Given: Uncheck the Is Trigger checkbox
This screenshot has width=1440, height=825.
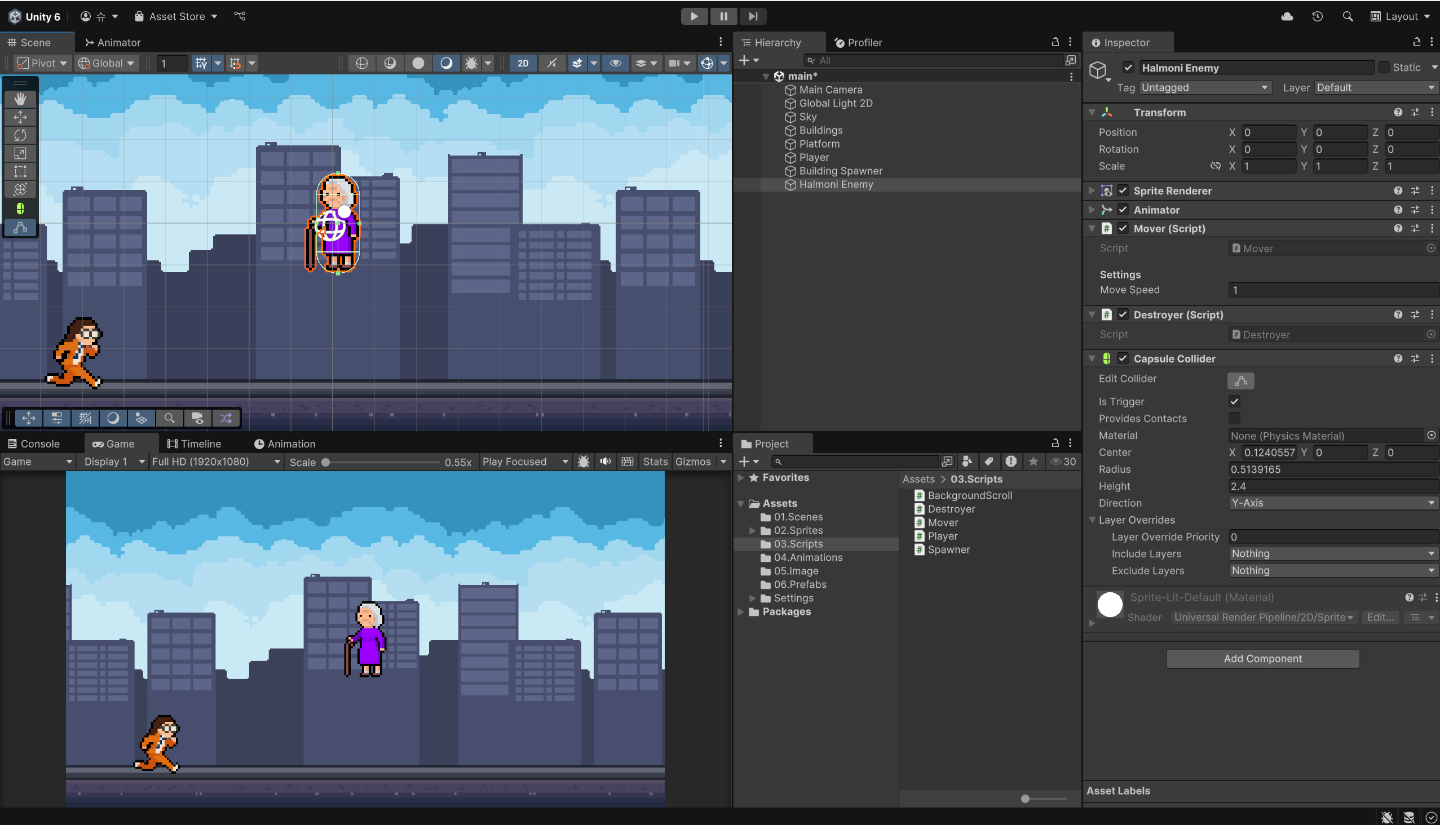Looking at the screenshot, I should click(1234, 402).
